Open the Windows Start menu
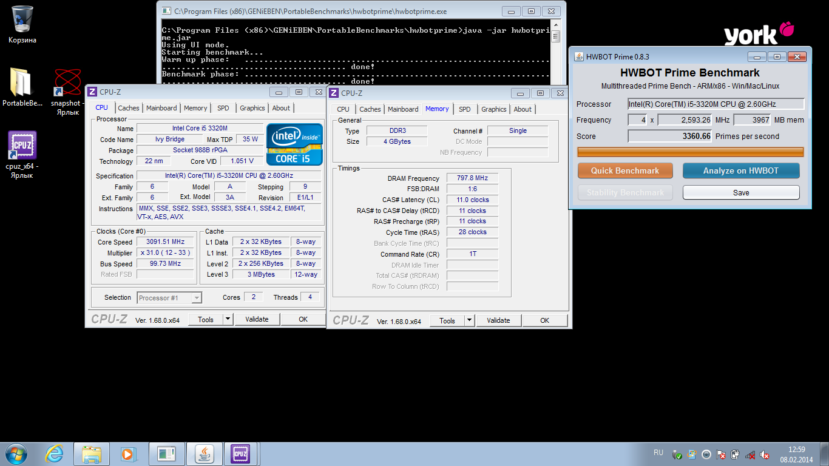The height and width of the screenshot is (466, 829). 16,454
